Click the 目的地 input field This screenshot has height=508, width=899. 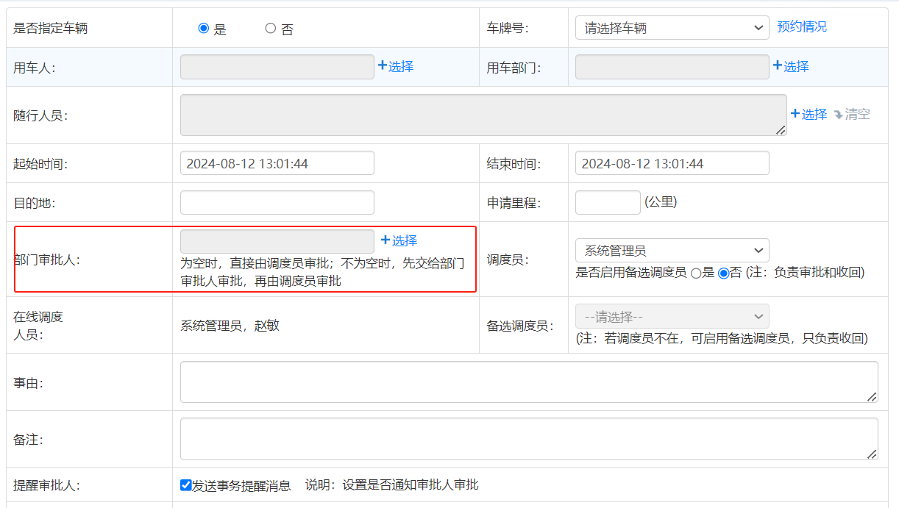277,202
